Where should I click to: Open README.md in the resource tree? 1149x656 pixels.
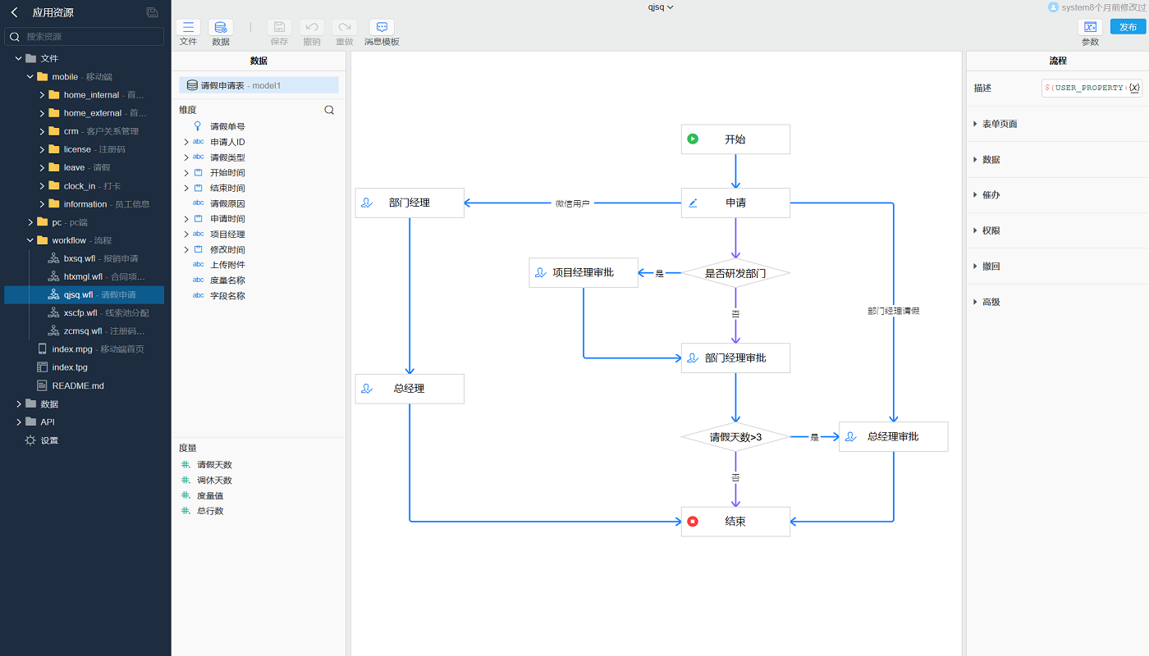77,385
